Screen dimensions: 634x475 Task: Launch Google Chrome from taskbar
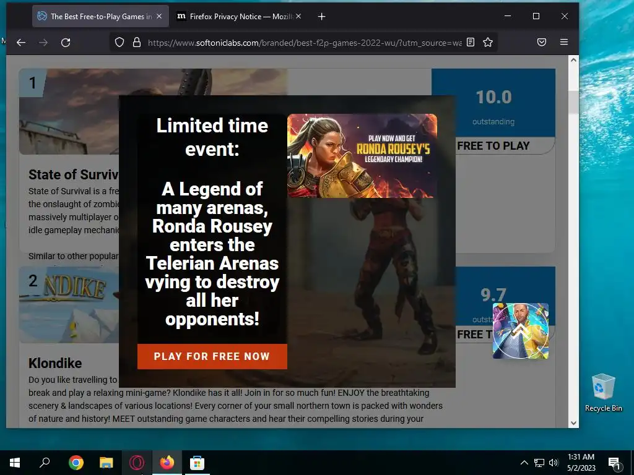(x=76, y=463)
